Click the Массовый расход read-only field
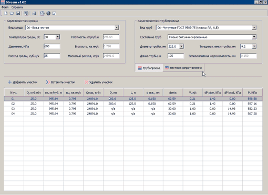268x195 pixels. (x=111, y=56)
